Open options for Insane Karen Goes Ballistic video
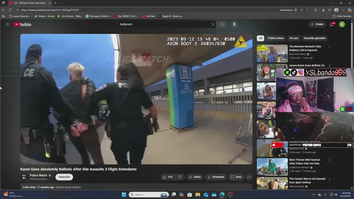The width and height of the screenshot is (354, 199). (329, 66)
